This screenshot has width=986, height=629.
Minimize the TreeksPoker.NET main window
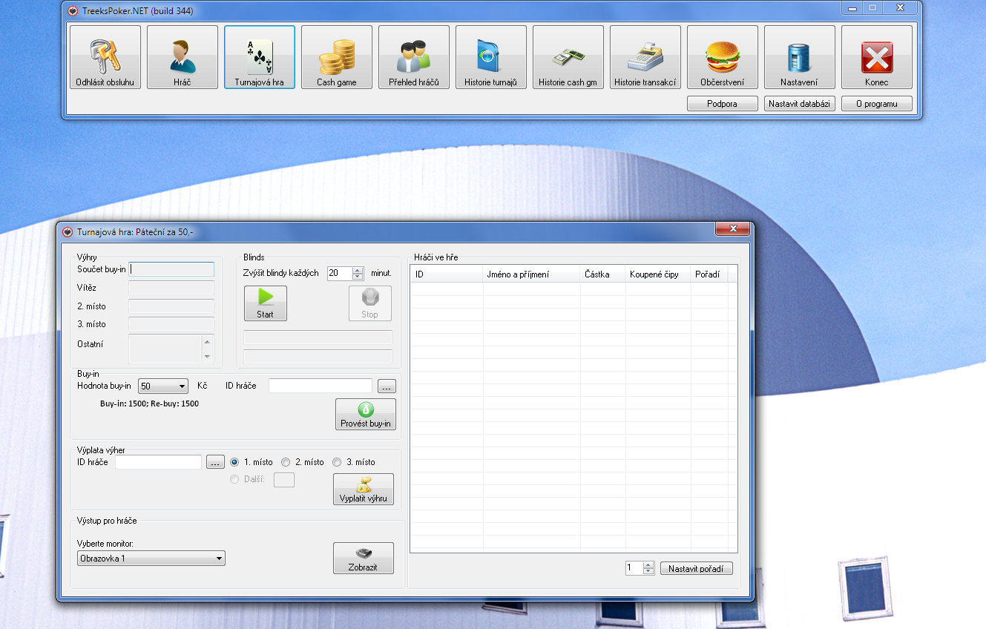[852, 8]
